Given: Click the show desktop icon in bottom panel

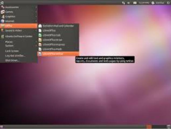Looking at the screenshot, I should pos(1,127).
